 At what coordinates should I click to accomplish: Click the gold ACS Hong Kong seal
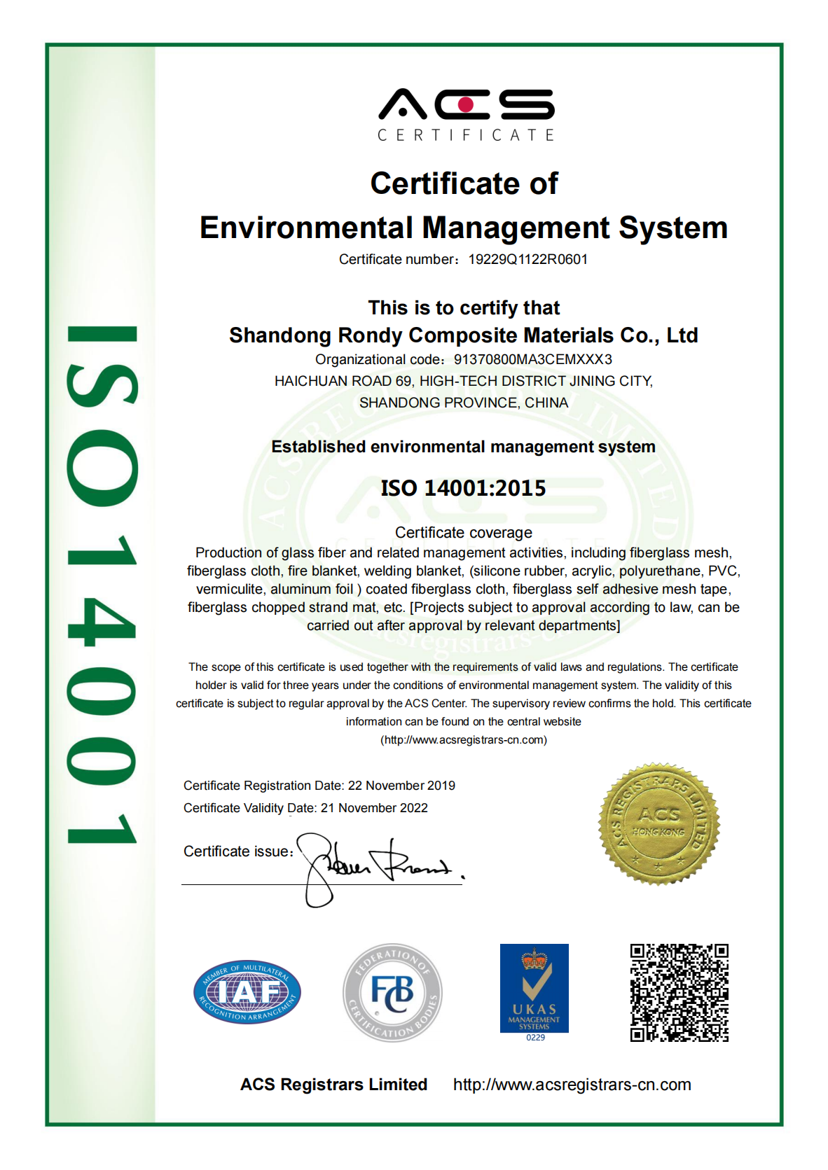click(x=659, y=824)
